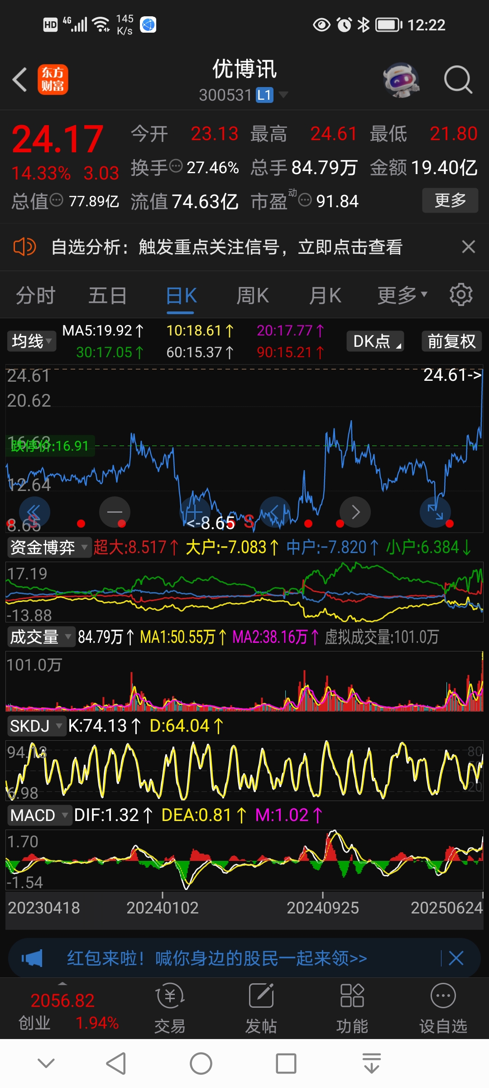The image size is (489, 1088).
Task: Tap the search magnifier icon
Action: [458, 80]
